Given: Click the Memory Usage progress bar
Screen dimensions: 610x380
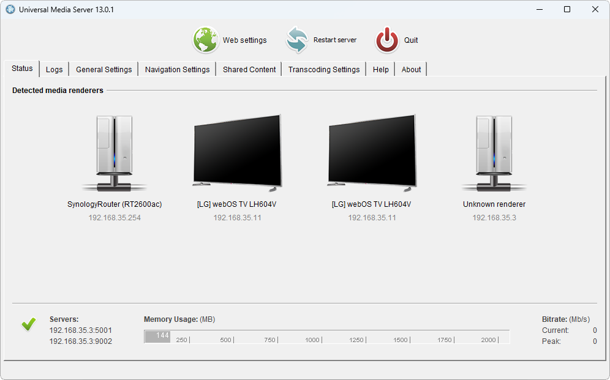Looking at the screenshot, I should [326, 337].
